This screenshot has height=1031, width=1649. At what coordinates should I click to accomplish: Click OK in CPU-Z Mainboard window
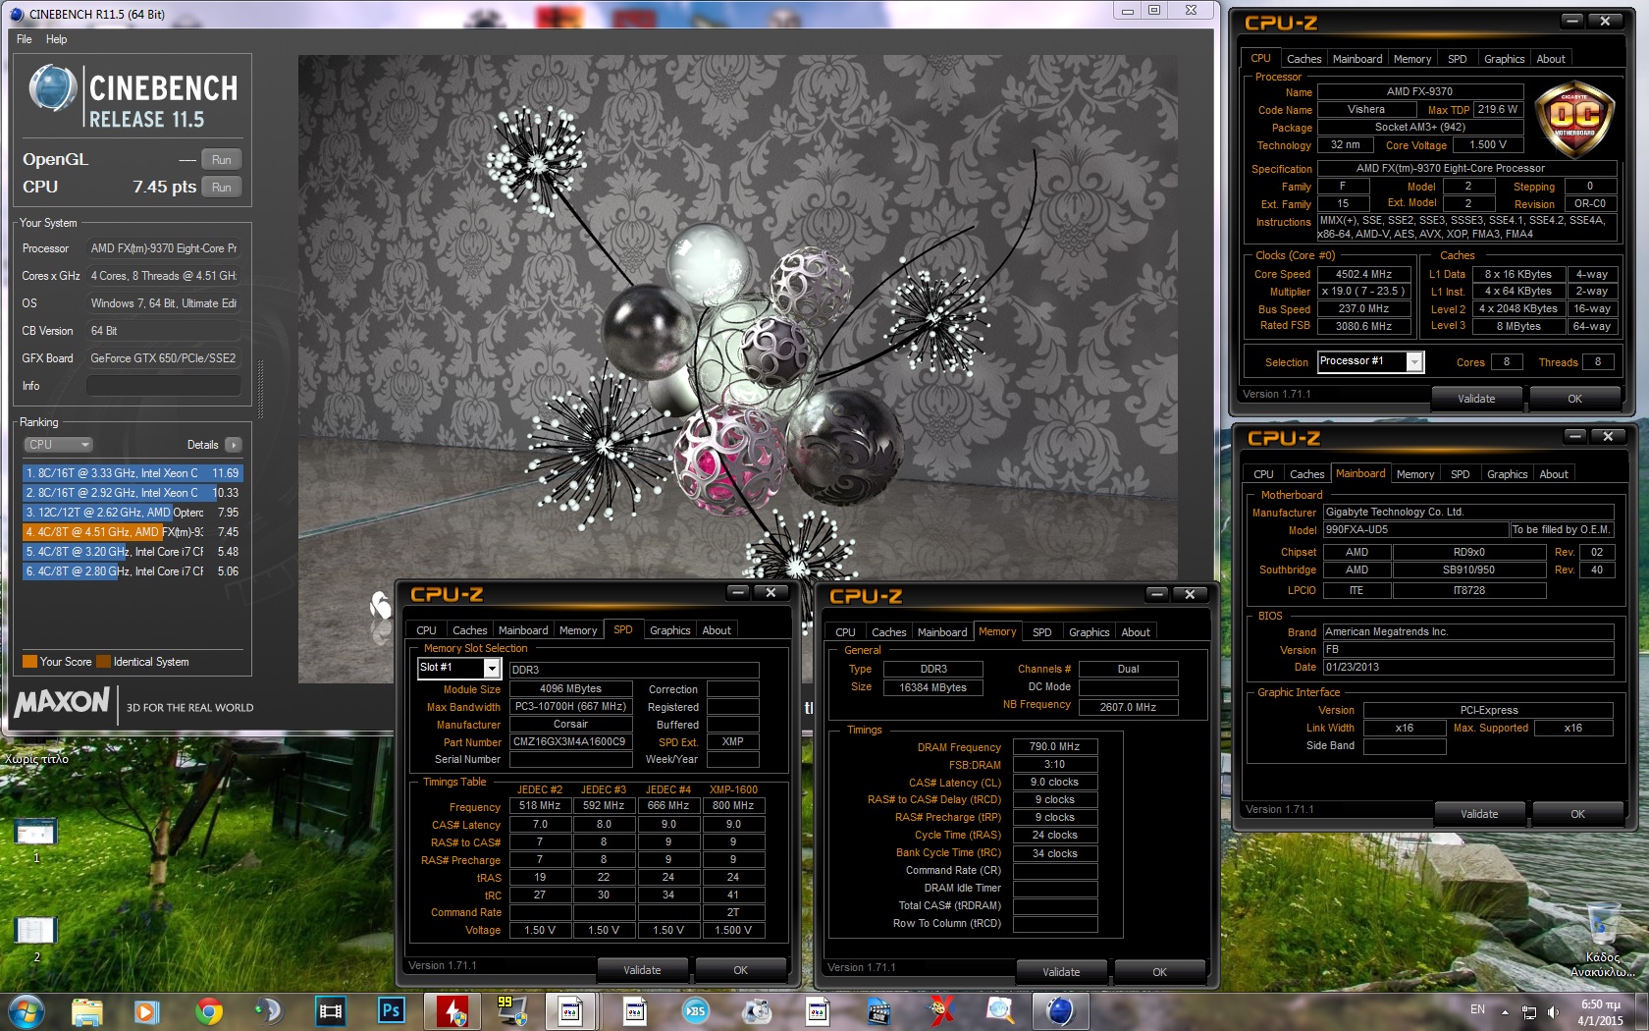[1577, 814]
